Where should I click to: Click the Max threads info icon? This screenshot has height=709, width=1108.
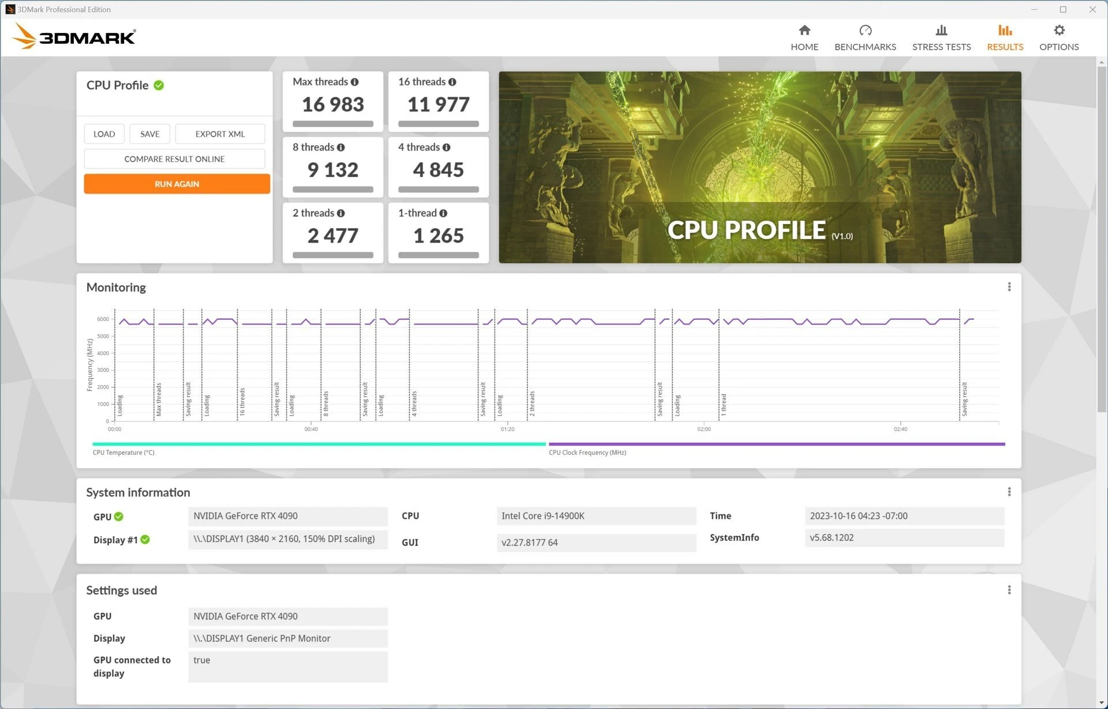click(x=354, y=82)
